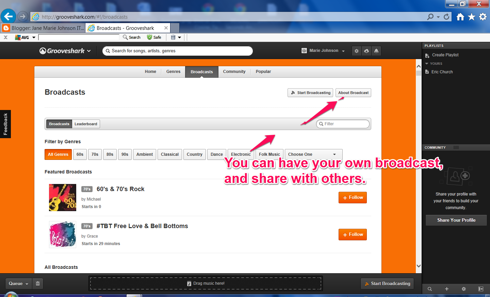Open the Feedback side tab

click(x=5, y=124)
